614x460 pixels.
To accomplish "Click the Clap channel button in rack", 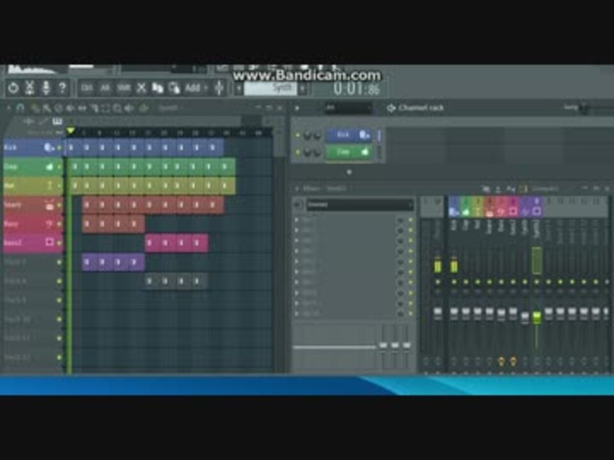I will tap(349, 152).
